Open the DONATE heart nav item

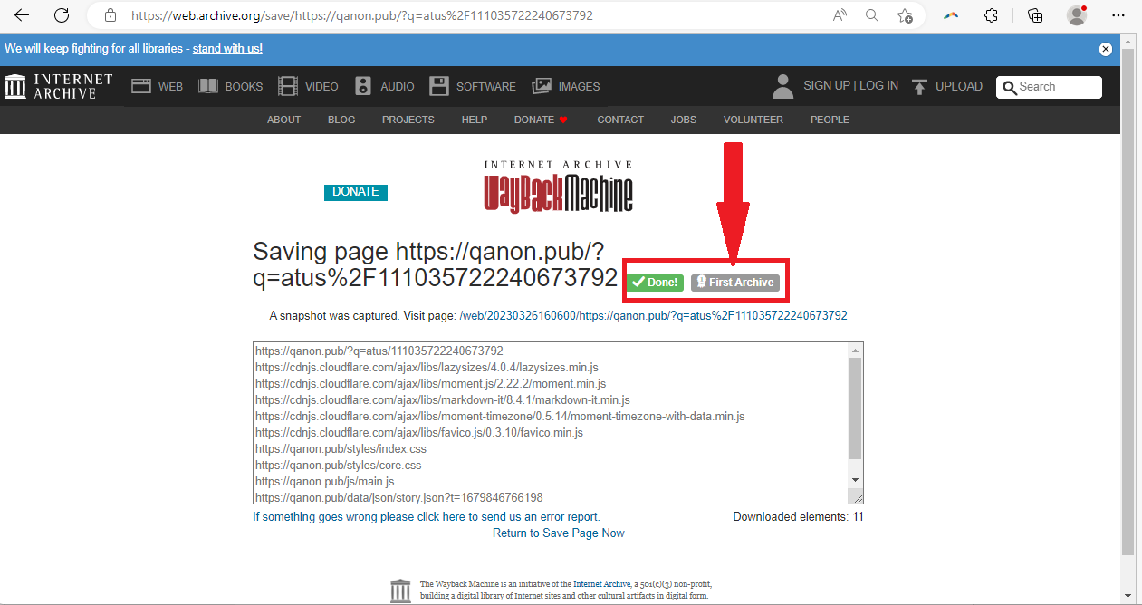point(541,120)
